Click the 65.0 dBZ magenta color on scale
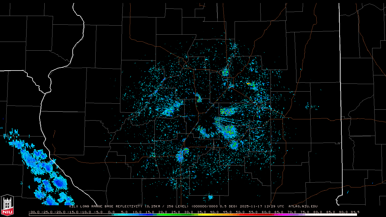This screenshot has width=386, height=217. click(279, 215)
